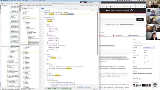Open tooltip.js in the back window tree
160x90 pixels.
12,53
